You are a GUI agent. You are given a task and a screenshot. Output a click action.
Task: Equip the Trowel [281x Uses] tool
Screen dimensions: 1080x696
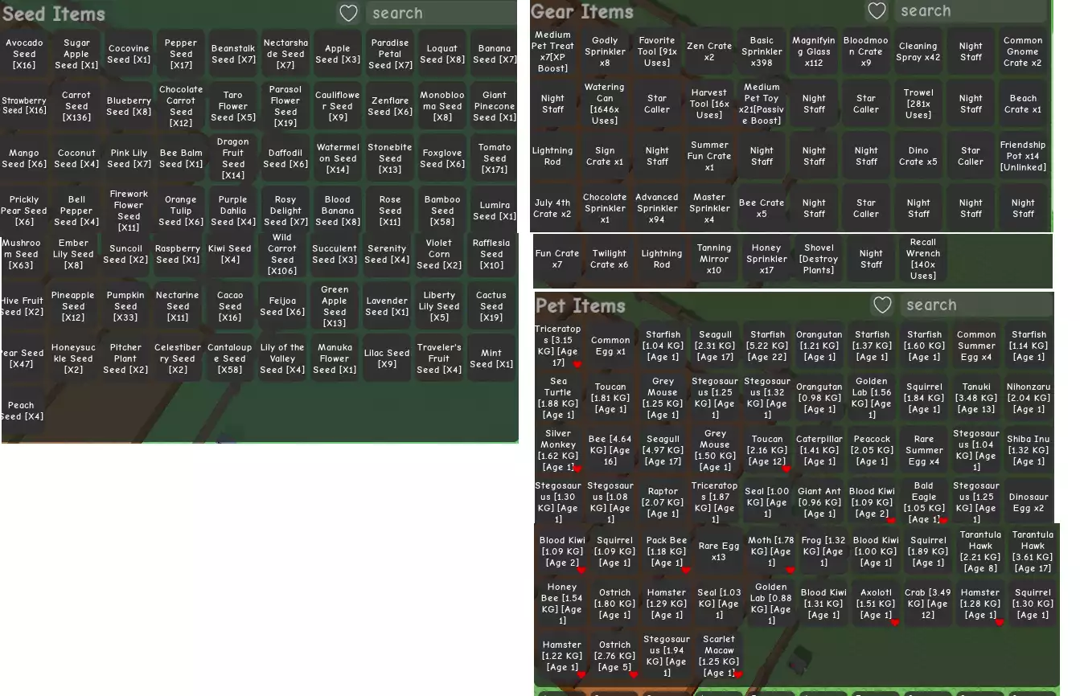pos(918,104)
